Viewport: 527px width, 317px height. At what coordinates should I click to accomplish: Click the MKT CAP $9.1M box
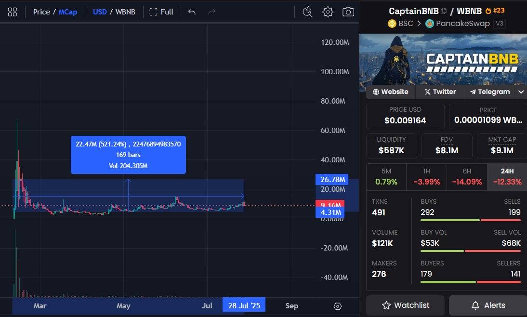[502, 146]
